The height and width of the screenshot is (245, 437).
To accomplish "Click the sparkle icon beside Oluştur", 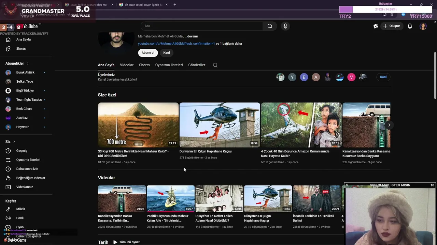I will 376,26.
